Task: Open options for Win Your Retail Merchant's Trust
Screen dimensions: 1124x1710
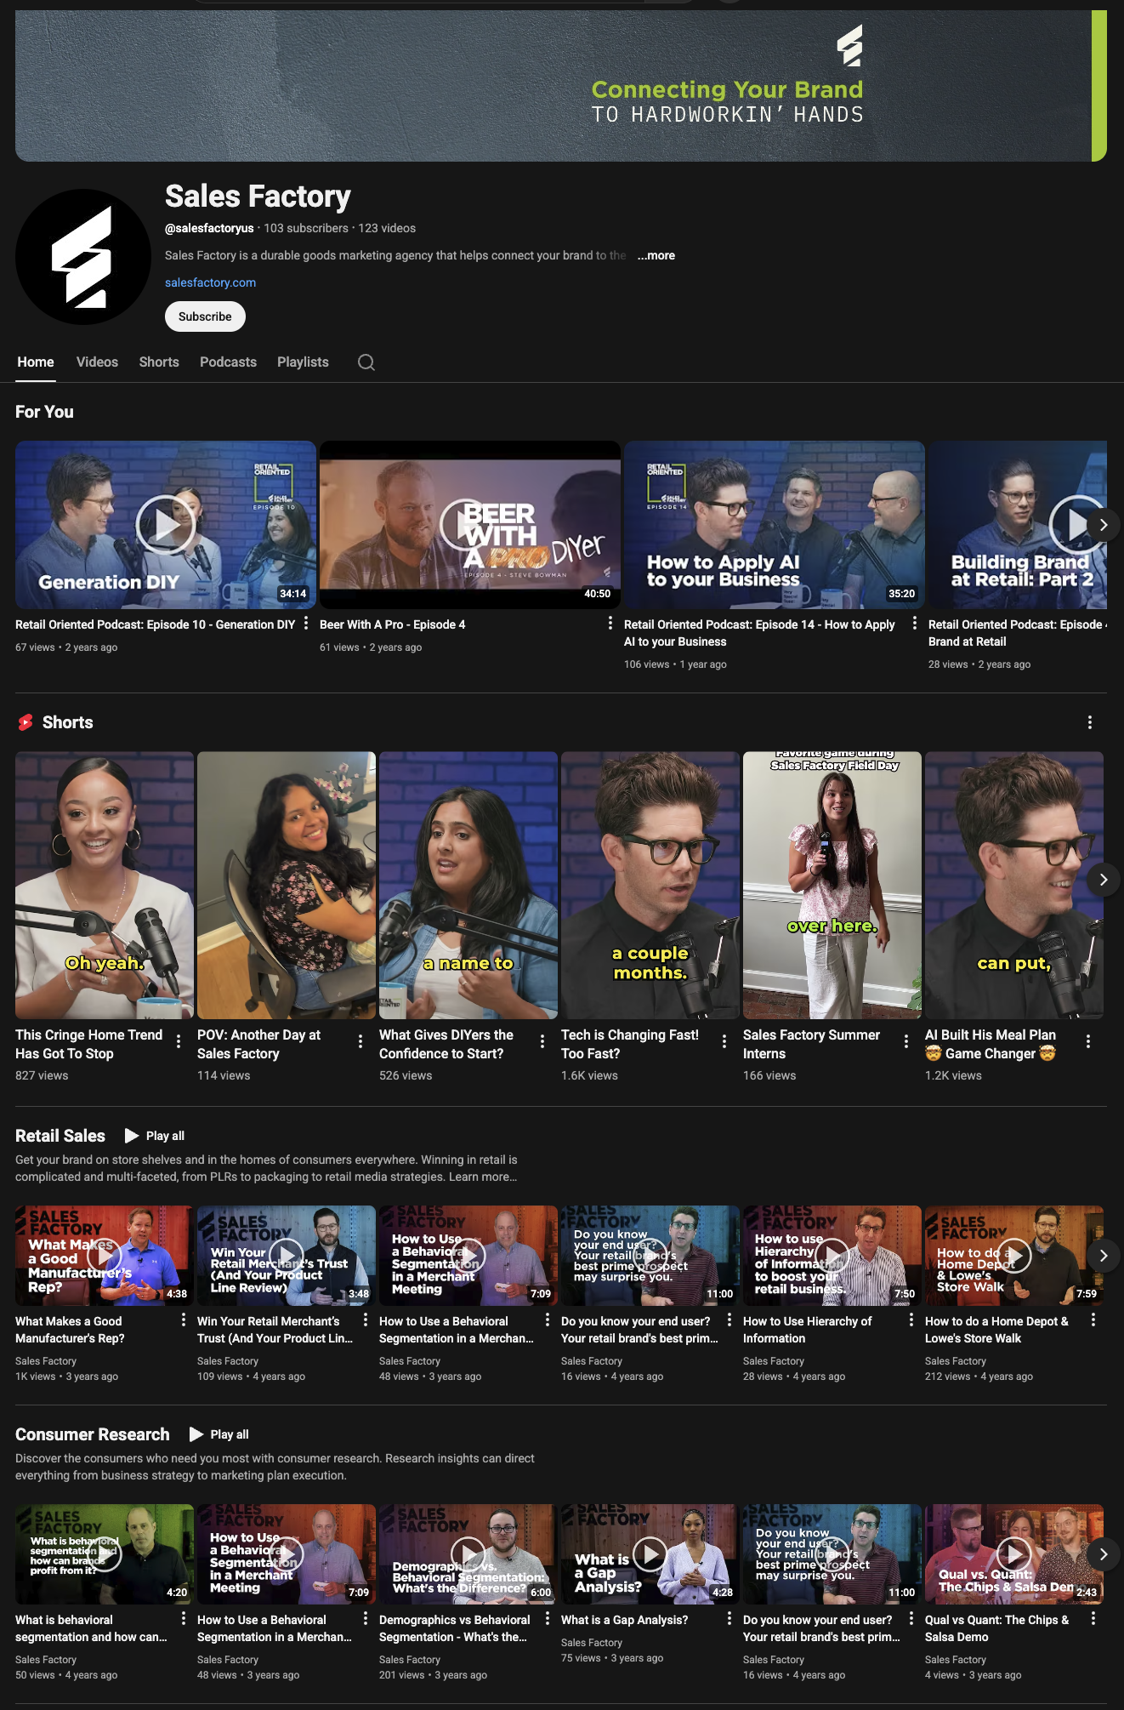Action: pyautogui.click(x=366, y=1320)
